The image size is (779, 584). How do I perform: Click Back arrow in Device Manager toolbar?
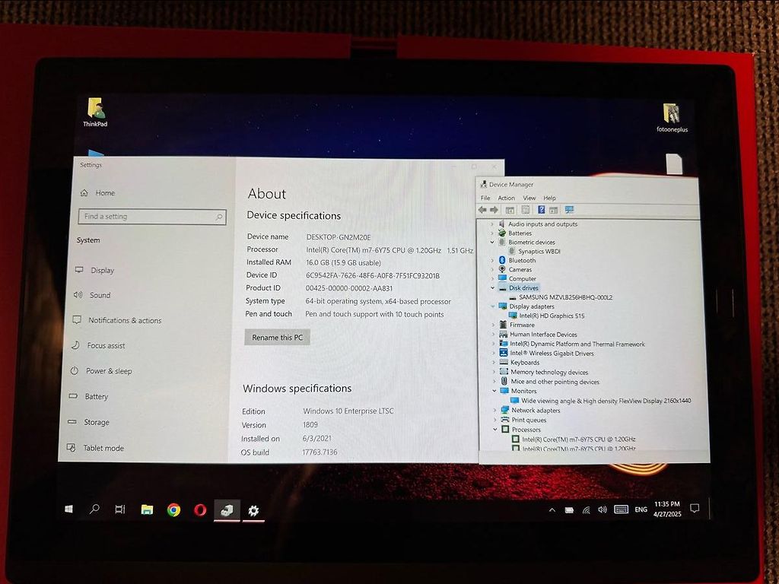(482, 210)
